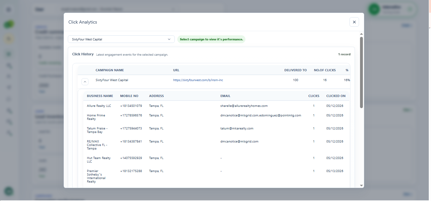Image resolution: width=431 pixels, height=201 pixels.
Task: Click the BUSINESS NAME column header
Action: point(100,96)
